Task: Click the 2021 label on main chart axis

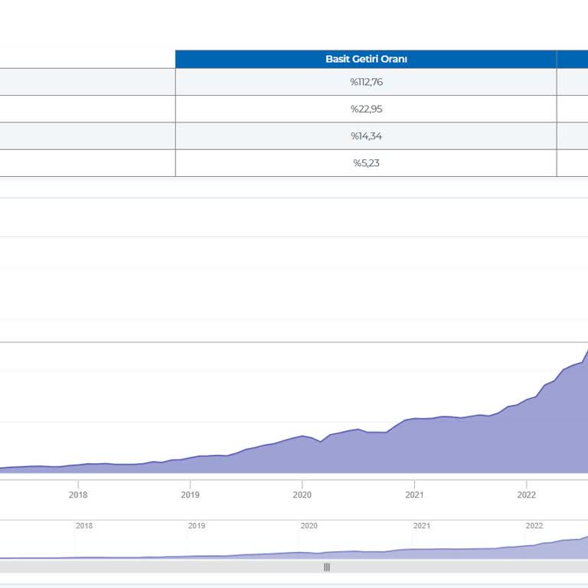Action: 414,495
